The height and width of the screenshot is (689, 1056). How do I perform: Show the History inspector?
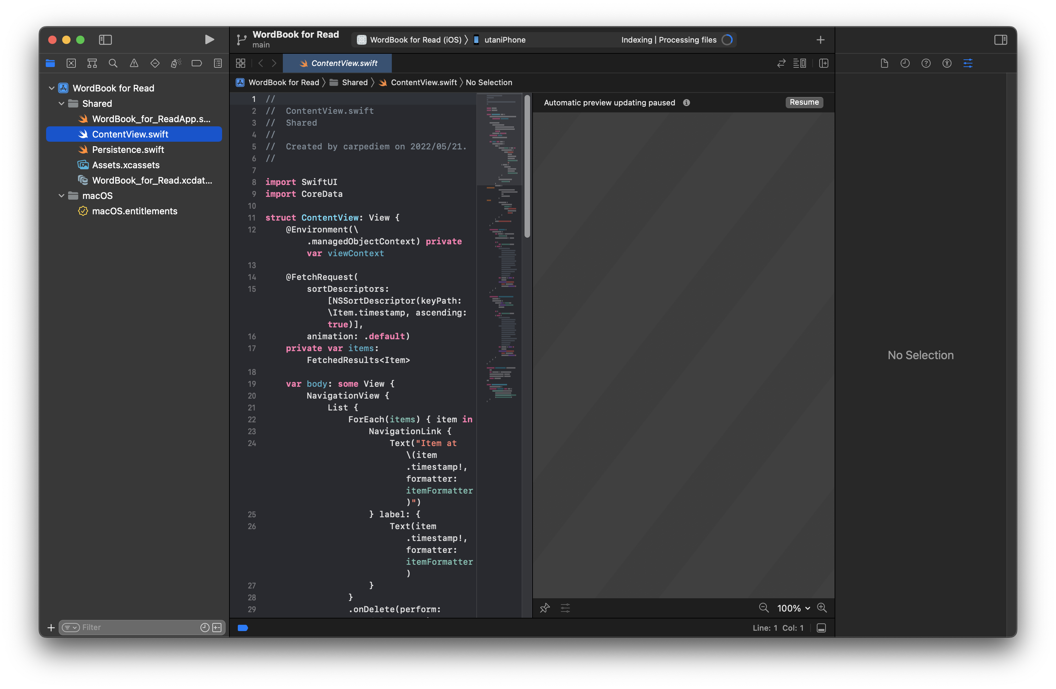pyautogui.click(x=905, y=64)
